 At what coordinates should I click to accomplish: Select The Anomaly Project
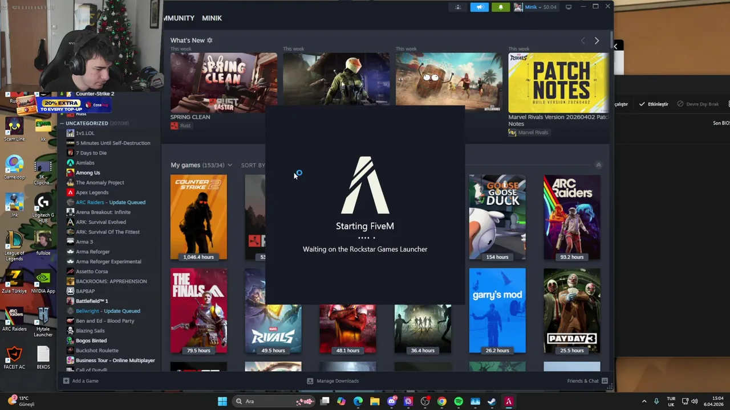(x=100, y=182)
